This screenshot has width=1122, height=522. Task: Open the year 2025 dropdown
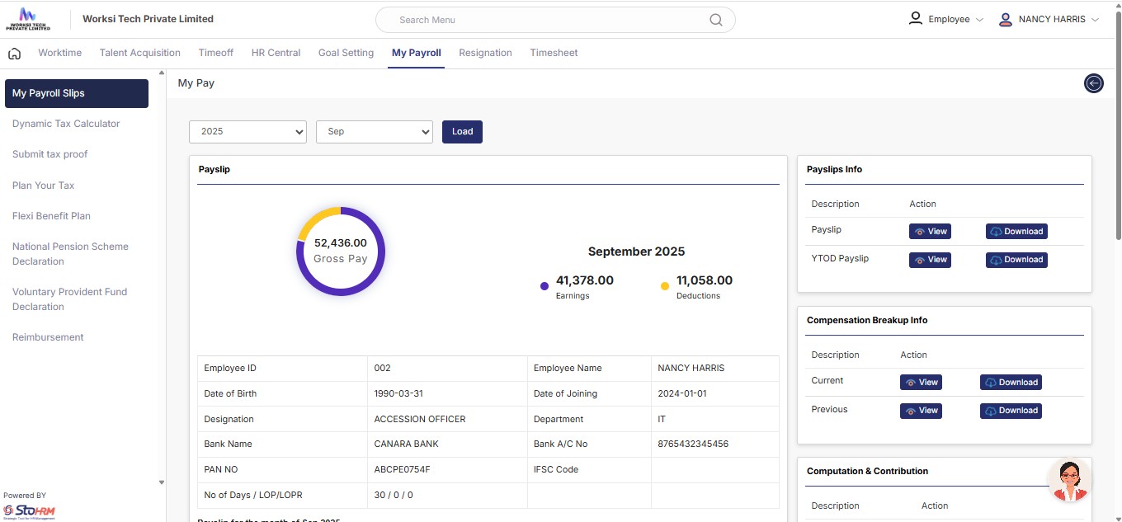click(x=247, y=132)
